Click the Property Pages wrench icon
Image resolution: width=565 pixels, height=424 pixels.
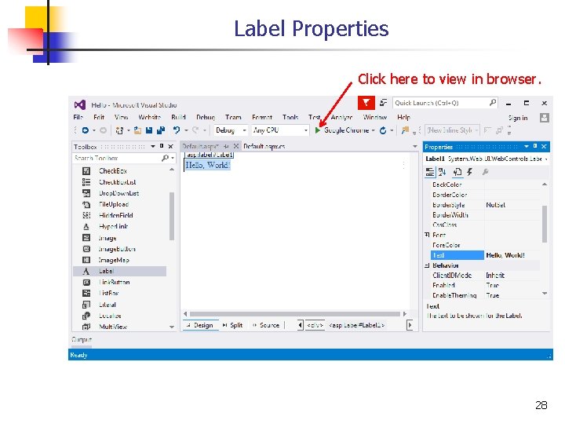point(486,172)
